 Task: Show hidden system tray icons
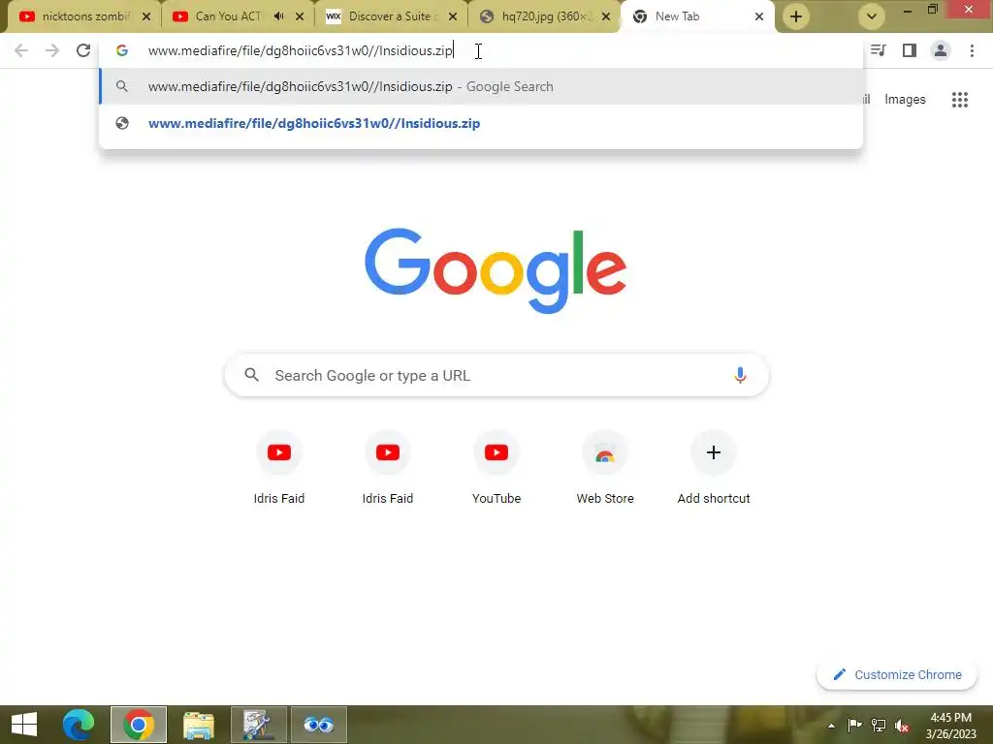[x=831, y=726]
